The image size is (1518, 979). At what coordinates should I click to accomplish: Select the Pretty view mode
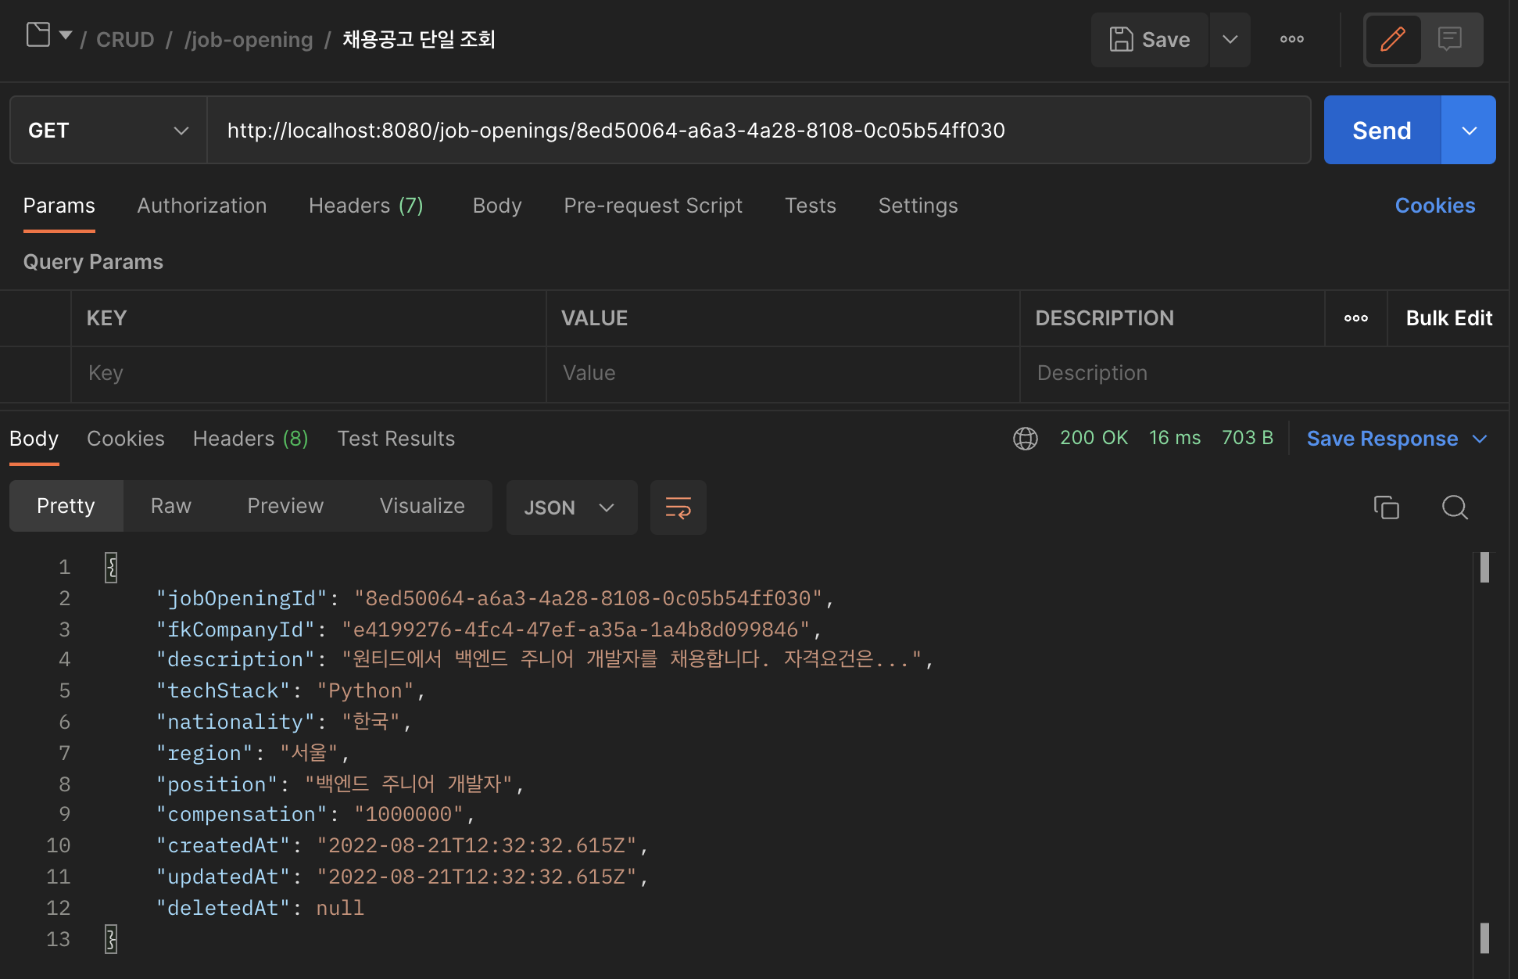pos(66,506)
